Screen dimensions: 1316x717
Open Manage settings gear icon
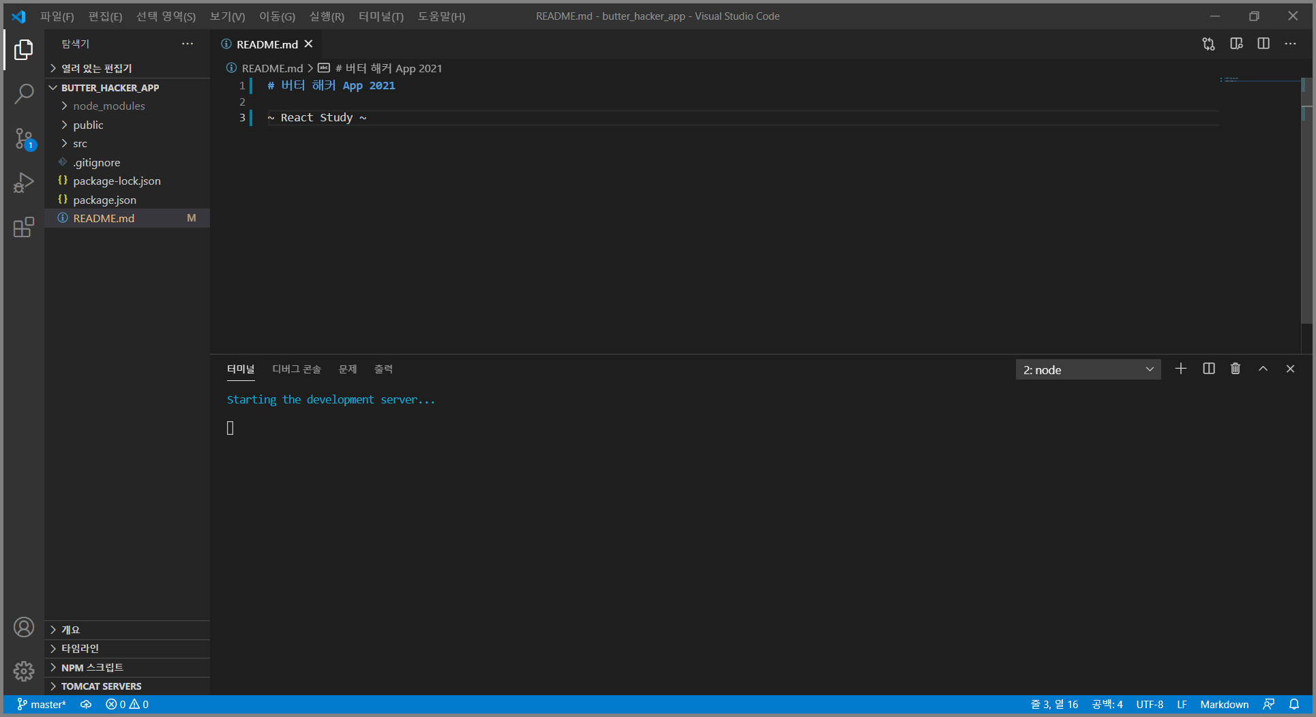[24, 671]
